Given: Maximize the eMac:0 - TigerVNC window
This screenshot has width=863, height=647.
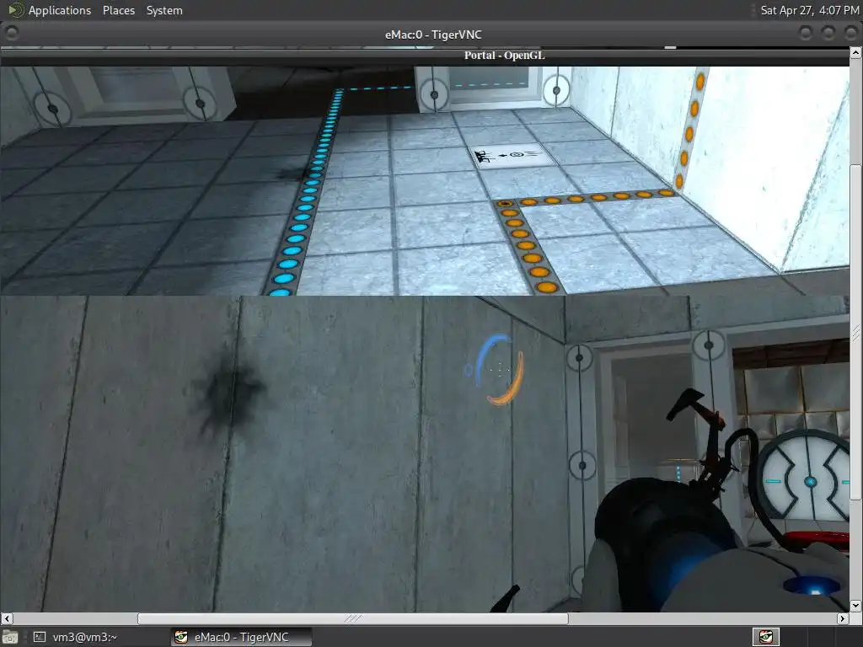Looking at the screenshot, I should point(828,34).
